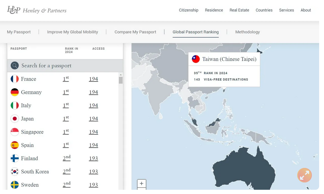The height and width of the screenshot is (194, 324).
Task: Open the Citizenship menu
Action: tap(188, 10)
